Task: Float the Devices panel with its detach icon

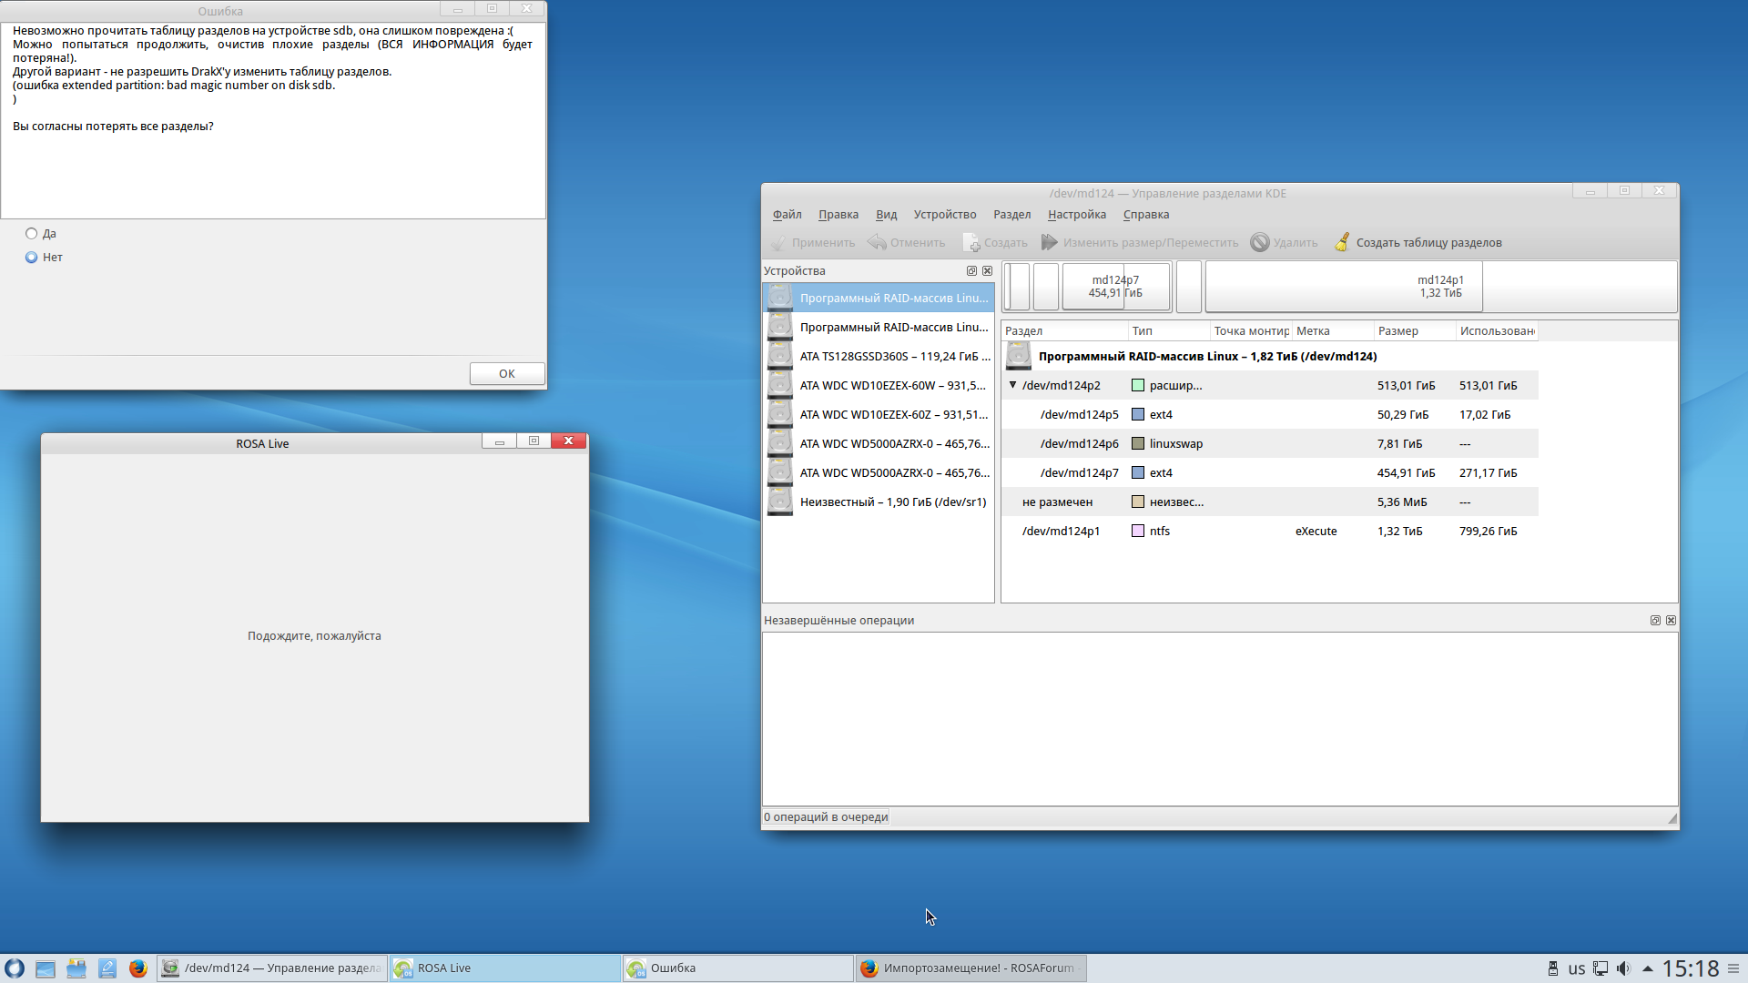Action: (x=971, y=271)
